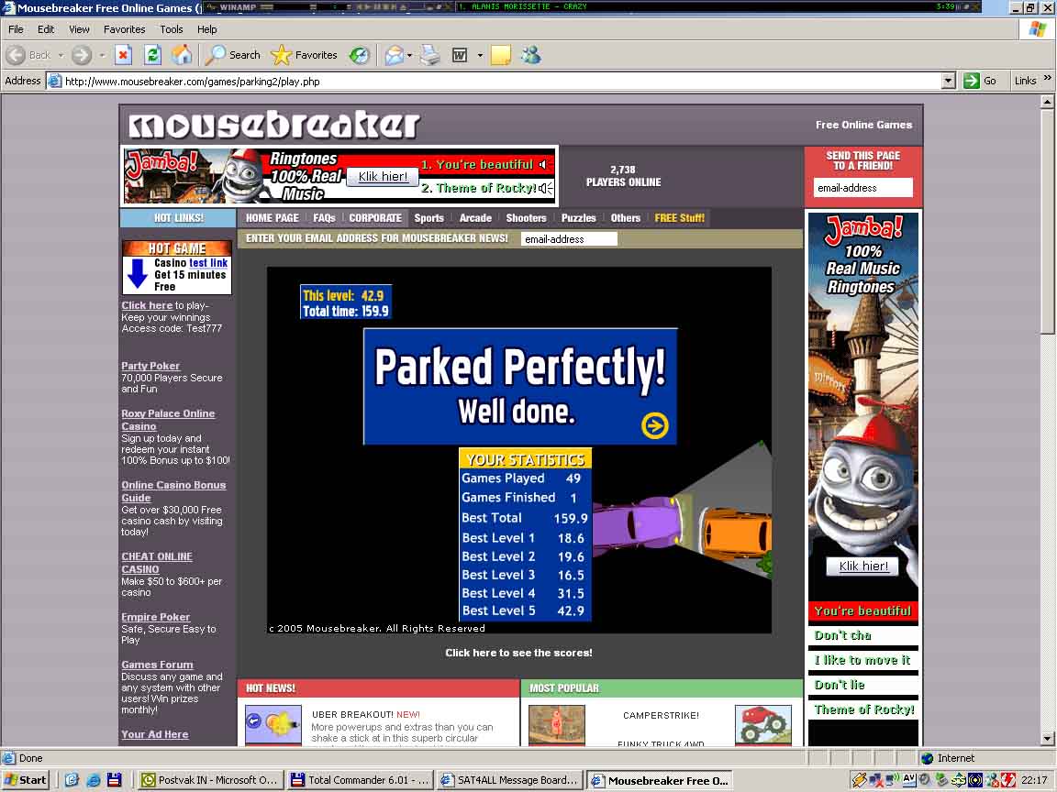Screen dimensions: 1057x792
Task: Expand the Forward button history dropdown arrow
Action: click(102, 55)
